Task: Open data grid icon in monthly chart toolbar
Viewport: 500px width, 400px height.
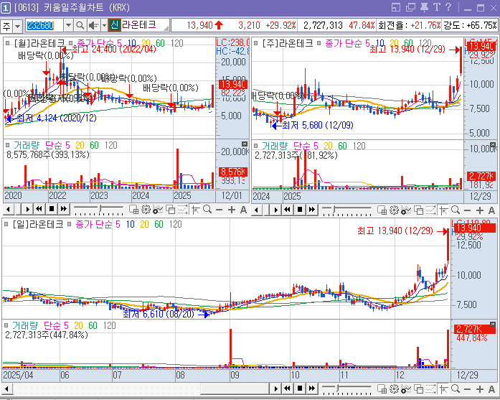Action: (134, 210)
